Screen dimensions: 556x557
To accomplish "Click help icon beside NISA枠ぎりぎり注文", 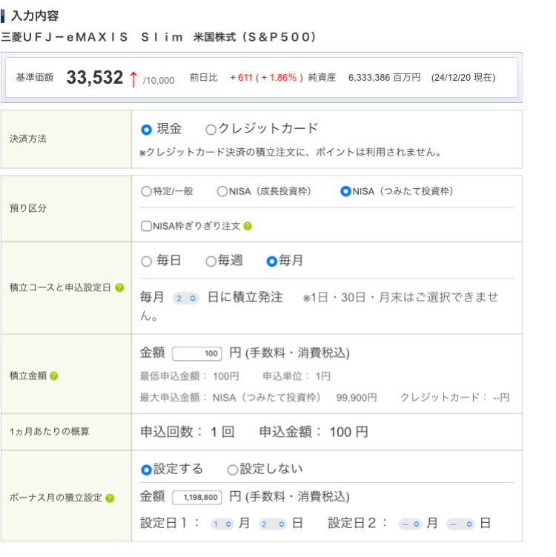I will pos(248,226).
